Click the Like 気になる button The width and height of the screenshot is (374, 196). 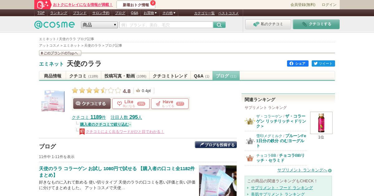pos(131,104)
